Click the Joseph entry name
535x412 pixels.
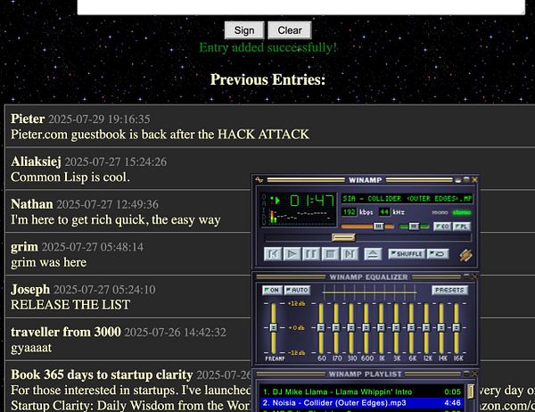[30, 290]
